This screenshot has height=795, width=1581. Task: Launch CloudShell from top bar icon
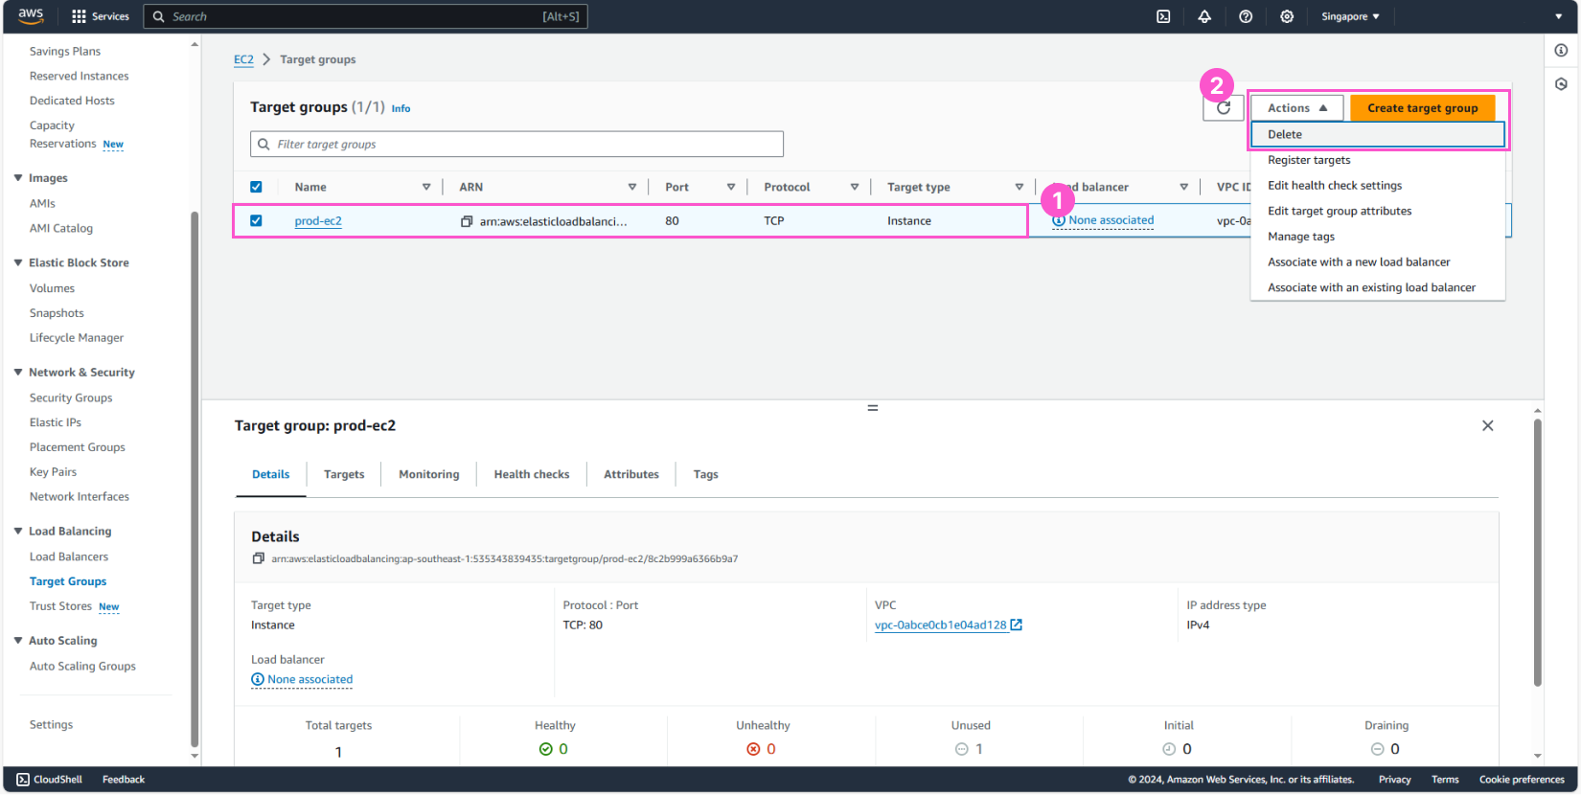(x=1163, y=16)
